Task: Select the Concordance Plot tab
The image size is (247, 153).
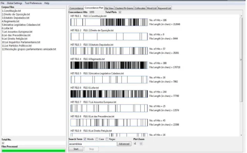Action: coord(94,8)
